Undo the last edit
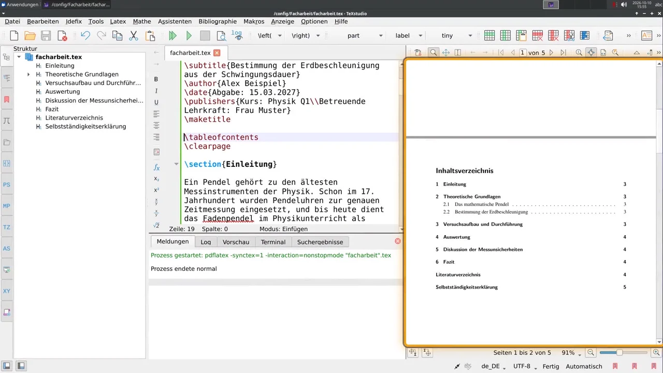 [x=85, y=36]
